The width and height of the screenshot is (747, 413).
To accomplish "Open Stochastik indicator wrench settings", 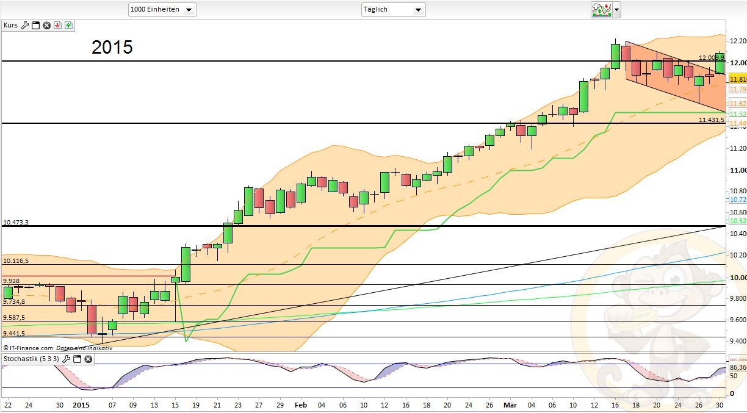I will coord(67,359).
